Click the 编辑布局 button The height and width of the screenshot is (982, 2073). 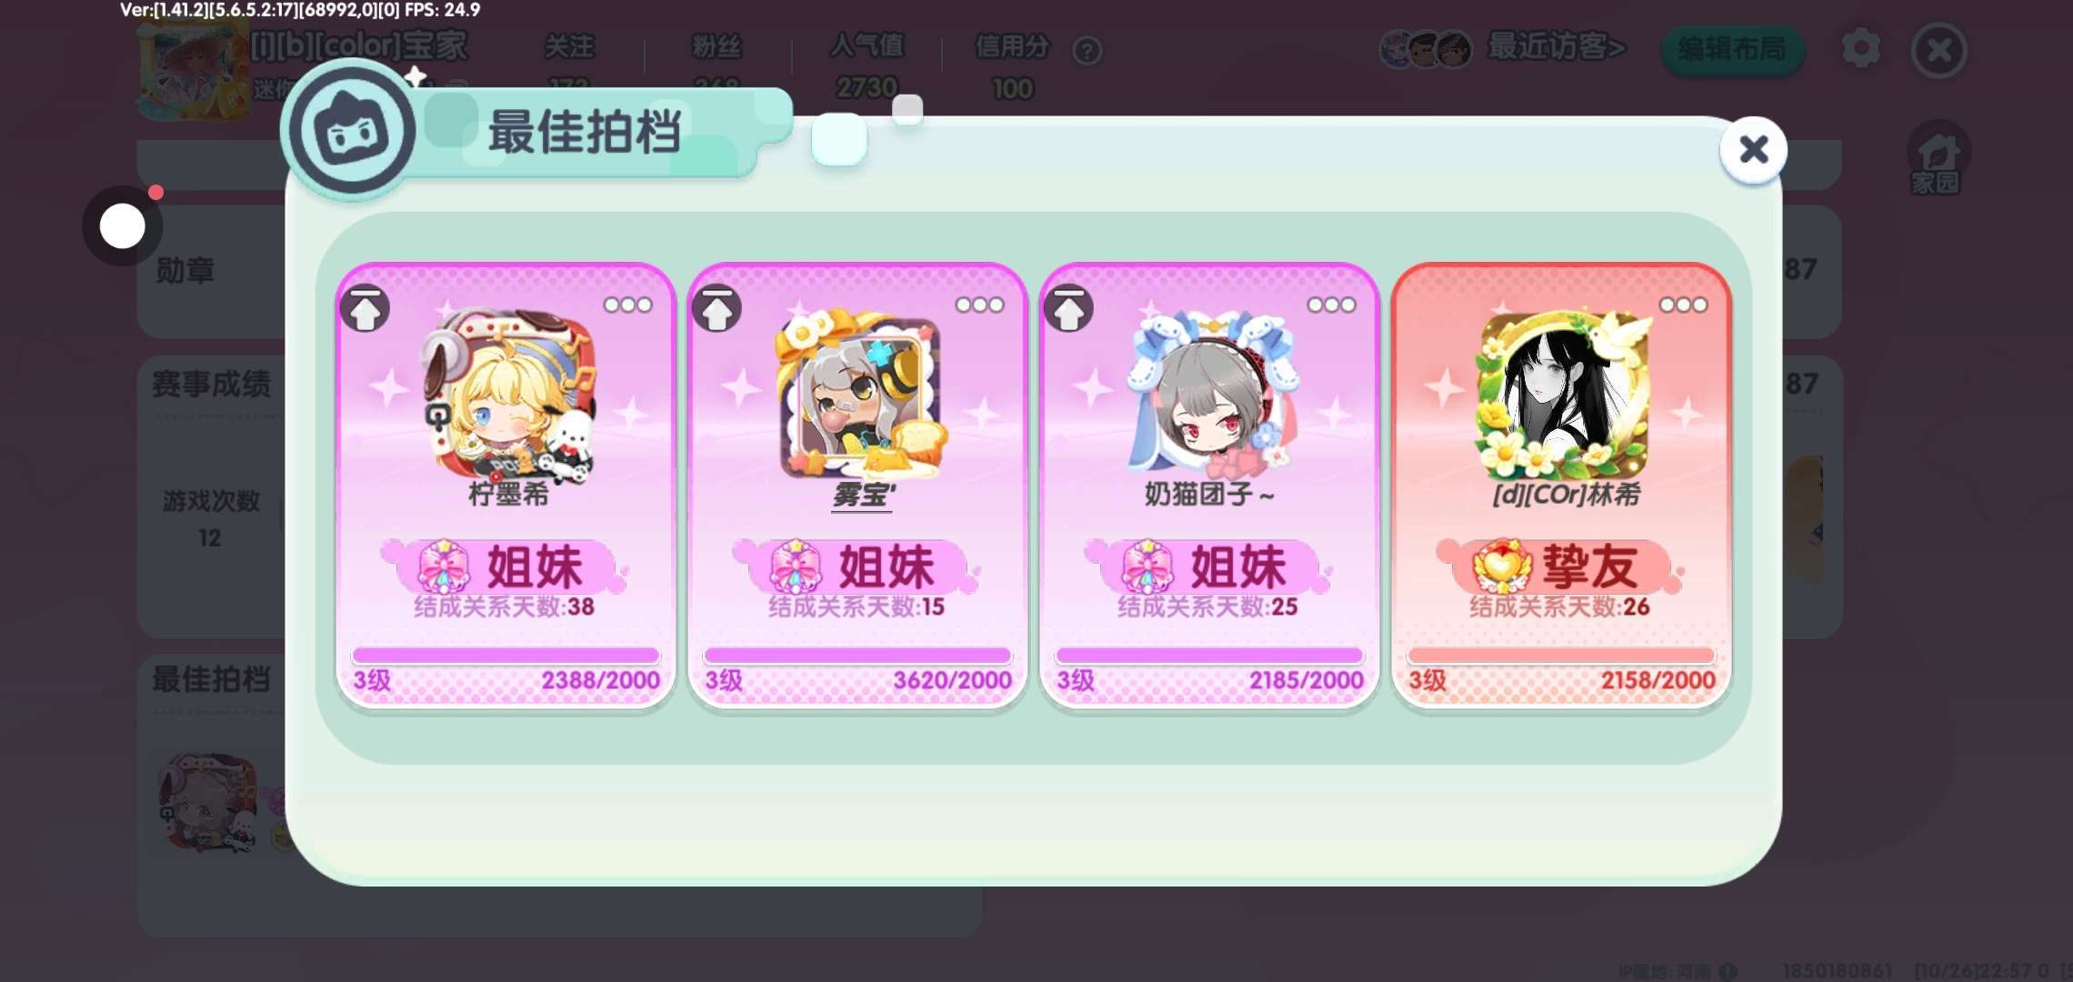click(x=1732, y=49)
